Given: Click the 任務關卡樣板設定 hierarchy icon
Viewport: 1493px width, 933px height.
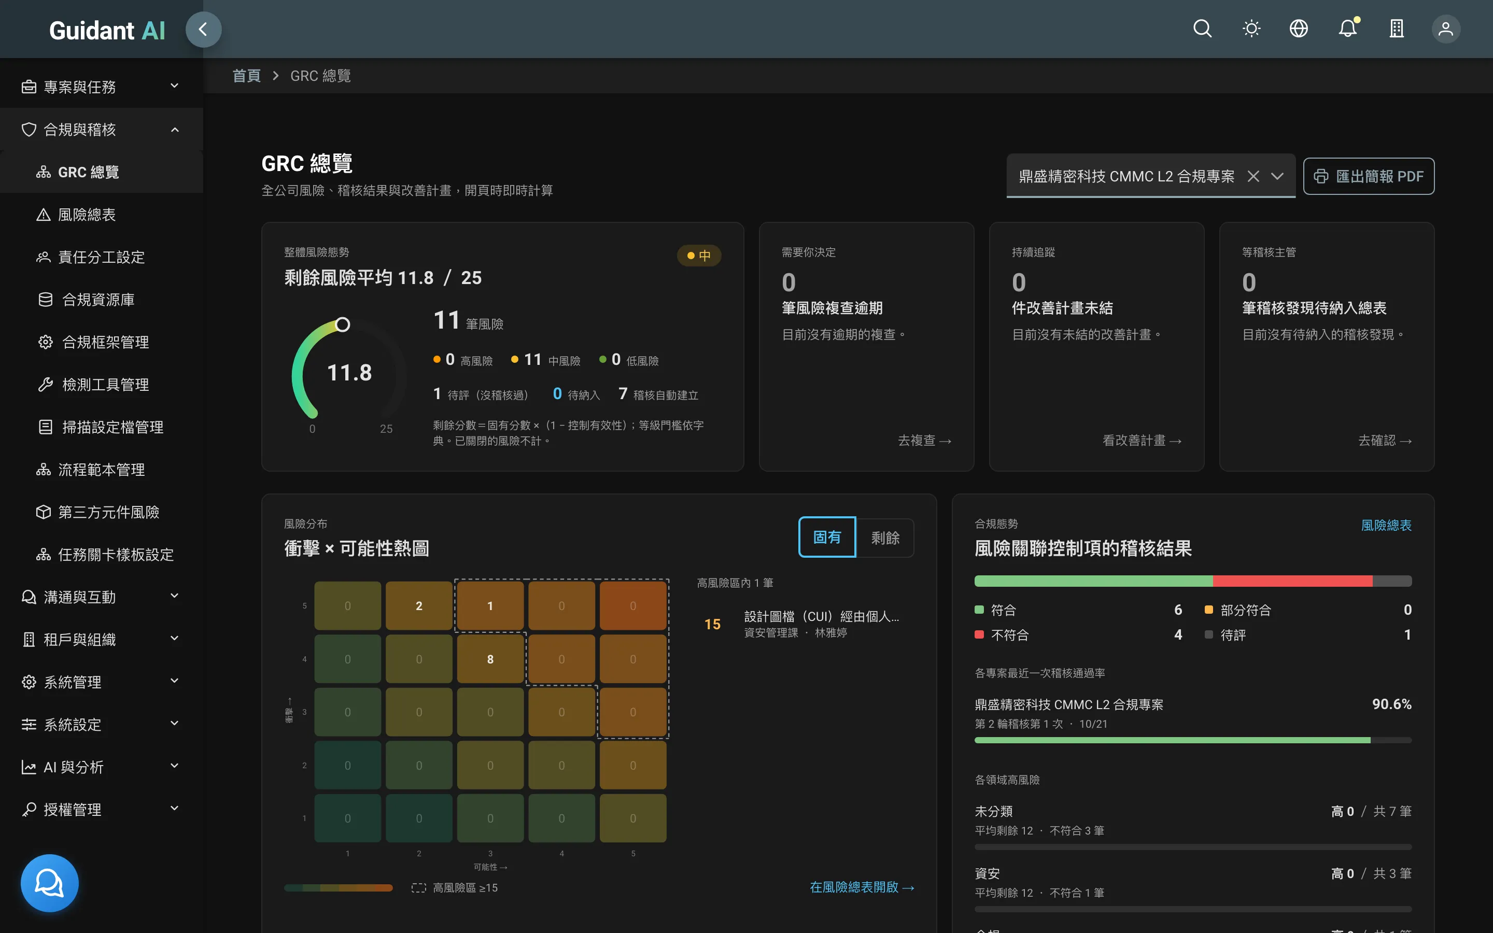Looking at the screenshot, I should point(43,555).
